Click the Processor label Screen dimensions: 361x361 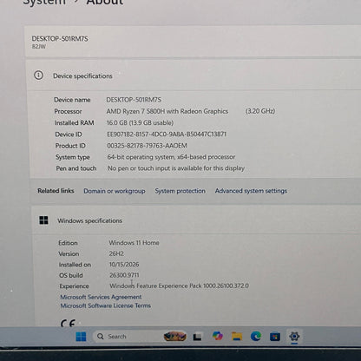pos(68,111)
